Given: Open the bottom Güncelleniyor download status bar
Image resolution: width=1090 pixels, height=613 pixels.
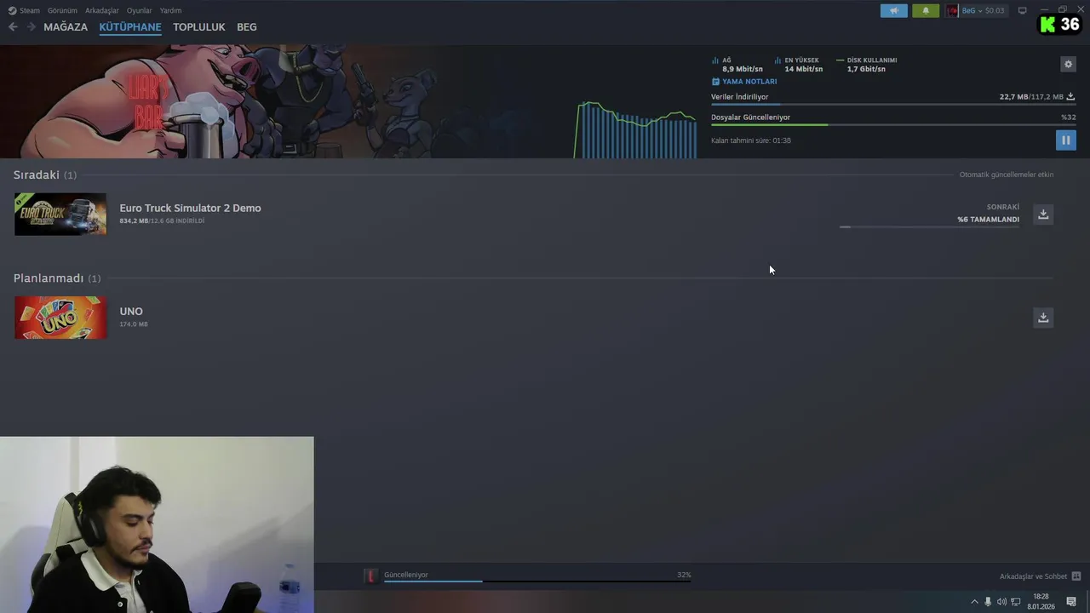Looking at the screenshot, I should [x=536, y=576].
